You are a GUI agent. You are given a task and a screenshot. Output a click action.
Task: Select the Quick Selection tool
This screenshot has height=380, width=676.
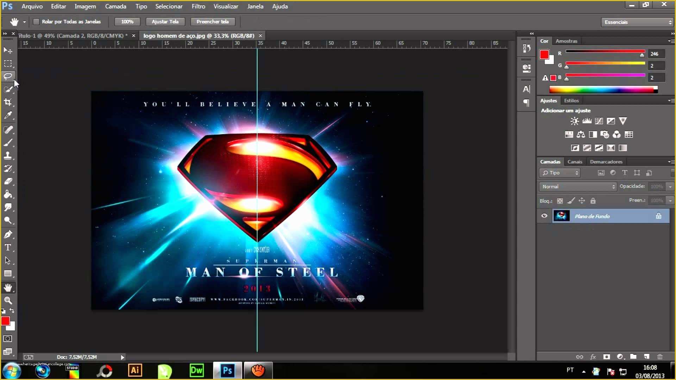(8, 89)
